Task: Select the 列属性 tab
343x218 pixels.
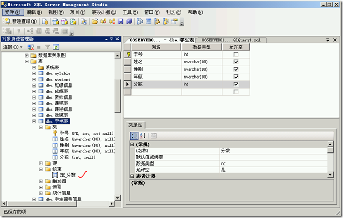Action: coord(135,125)
